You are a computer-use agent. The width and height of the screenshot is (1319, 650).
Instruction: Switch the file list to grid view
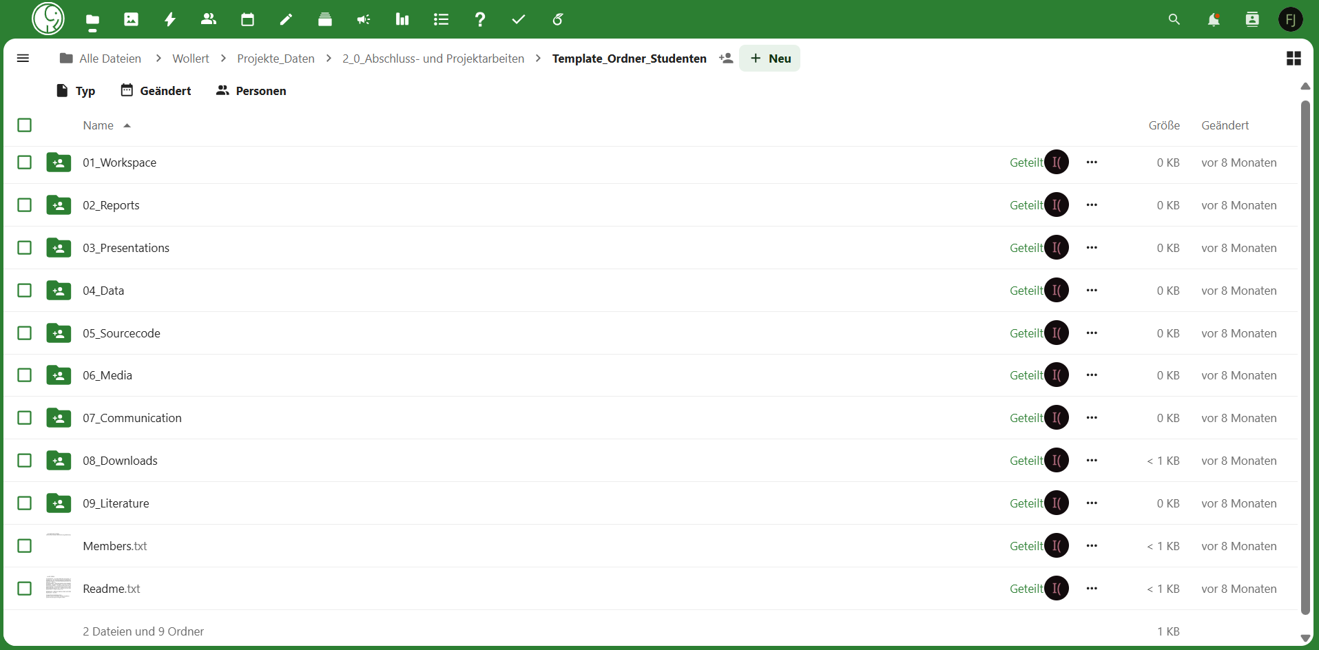1294,59
